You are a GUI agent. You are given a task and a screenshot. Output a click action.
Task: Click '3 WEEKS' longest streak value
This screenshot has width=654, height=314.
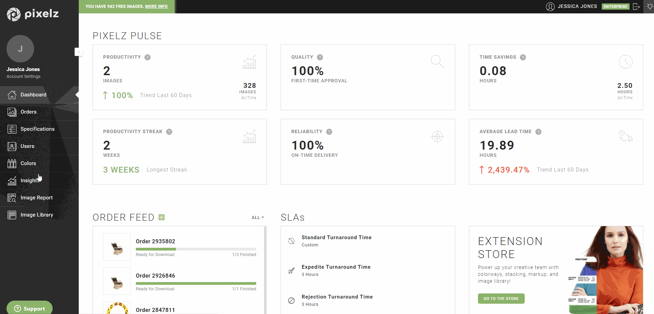121,170
